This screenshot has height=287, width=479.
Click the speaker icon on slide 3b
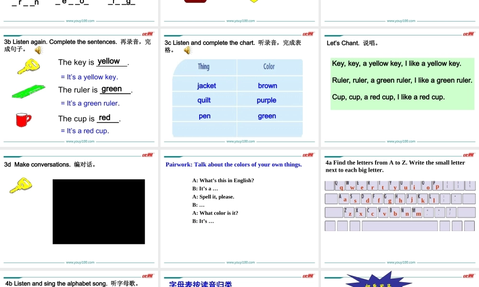click(38, 49)
